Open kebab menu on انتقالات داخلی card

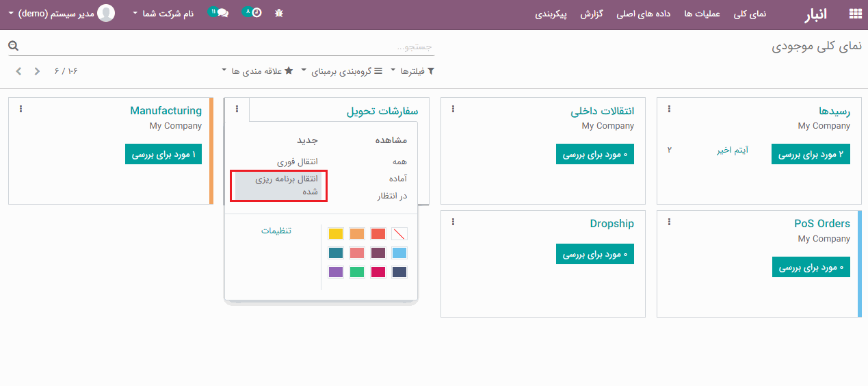click(x=453, y=109)
